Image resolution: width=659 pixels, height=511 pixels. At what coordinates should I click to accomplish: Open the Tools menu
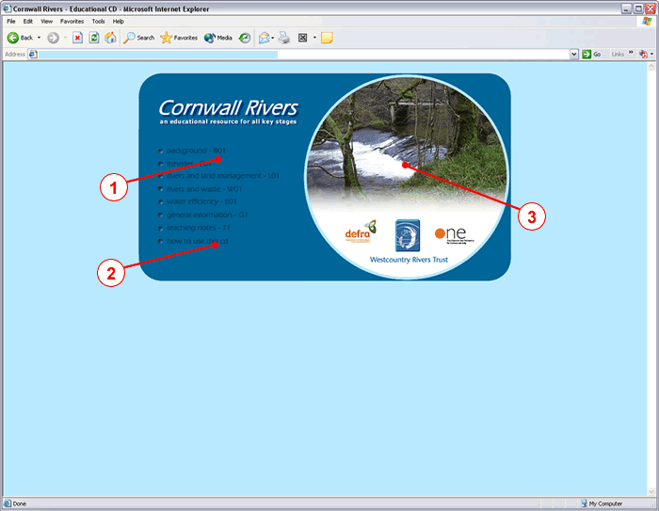[98, 21]
